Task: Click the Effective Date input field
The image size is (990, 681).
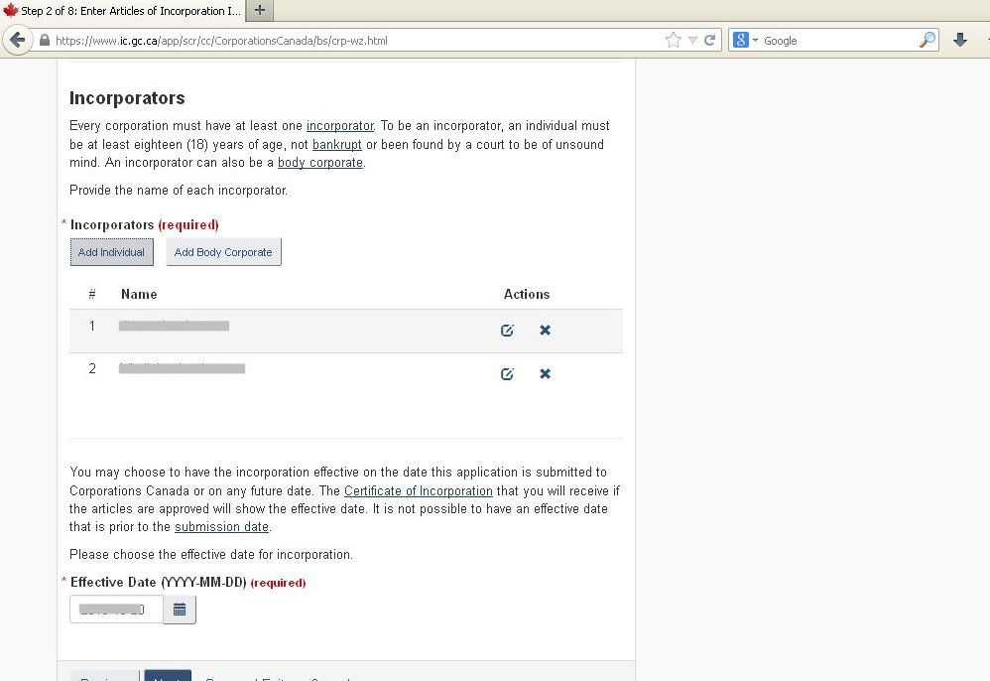Action: [x=116, y=610]
